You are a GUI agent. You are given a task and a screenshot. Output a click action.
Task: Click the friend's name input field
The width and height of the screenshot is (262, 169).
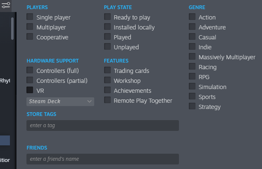102,159
